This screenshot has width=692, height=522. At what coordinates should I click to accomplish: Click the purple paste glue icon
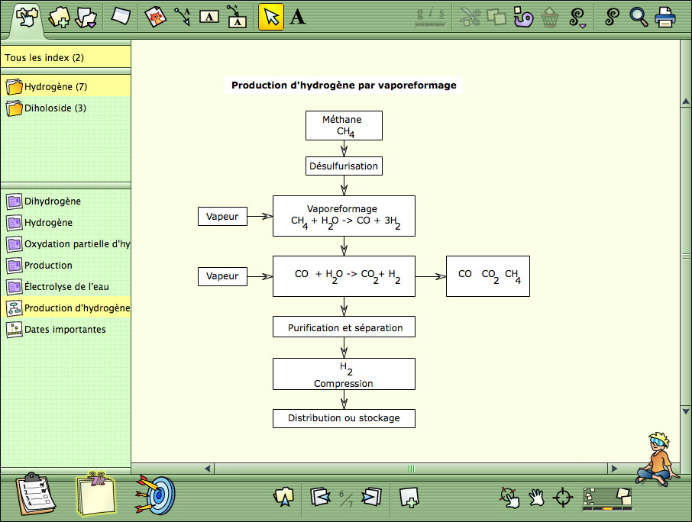[x=523, y=18]
